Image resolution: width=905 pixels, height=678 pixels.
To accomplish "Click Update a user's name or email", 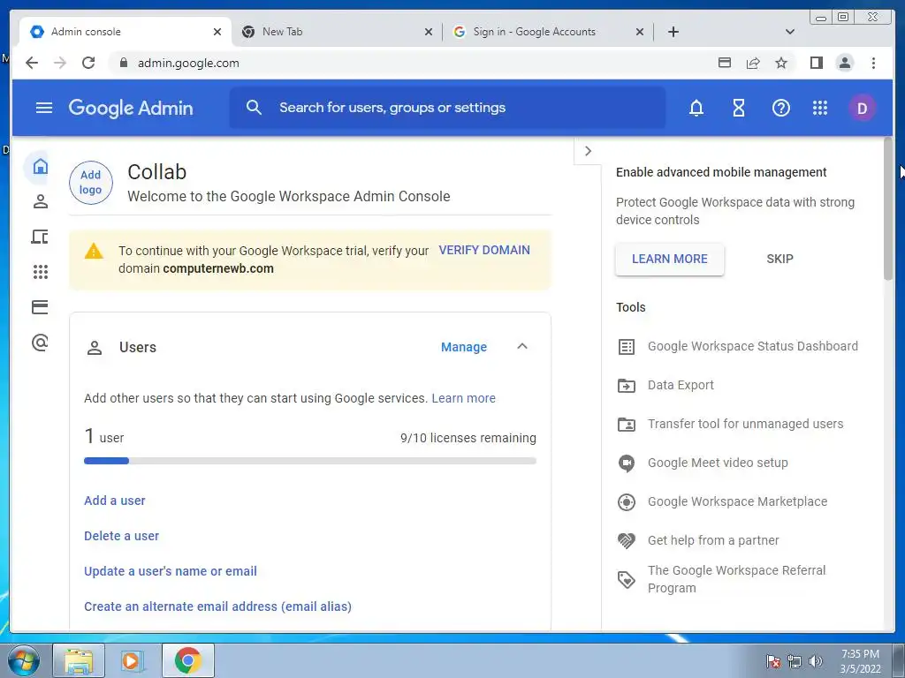I will coord(171,571).
